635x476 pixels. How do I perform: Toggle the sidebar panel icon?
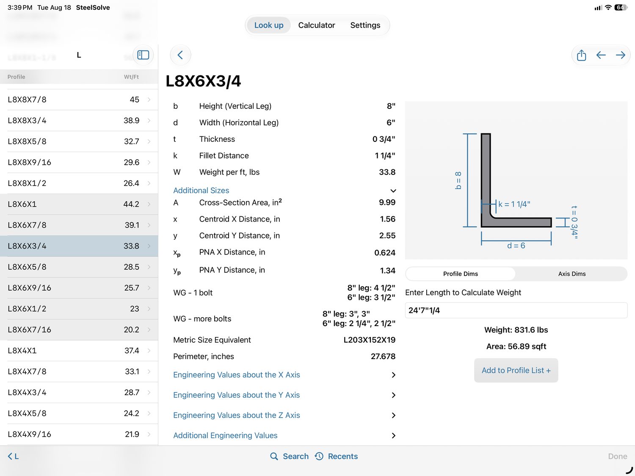tap(143, 55)
